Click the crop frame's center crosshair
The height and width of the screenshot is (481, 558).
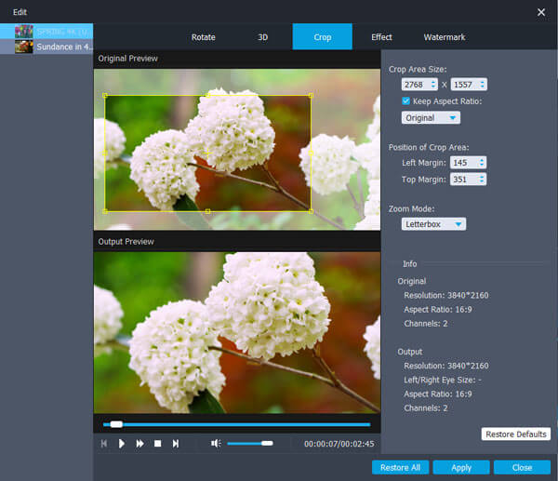[x=207, y=154]
